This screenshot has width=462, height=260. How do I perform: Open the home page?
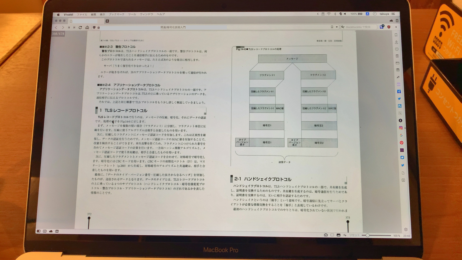click(x=87, y=28)
